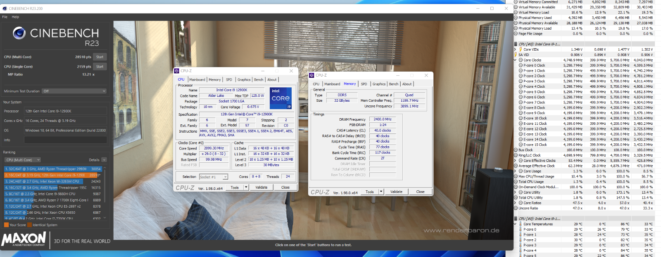Click the Core Temperatures thermometer icon

(x=521, y=224)
